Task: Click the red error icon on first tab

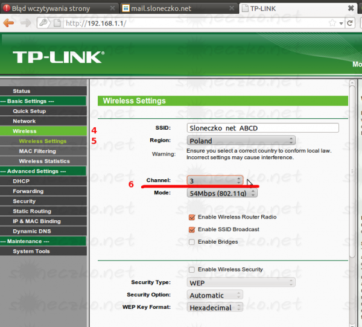Action: pos(7,8)
